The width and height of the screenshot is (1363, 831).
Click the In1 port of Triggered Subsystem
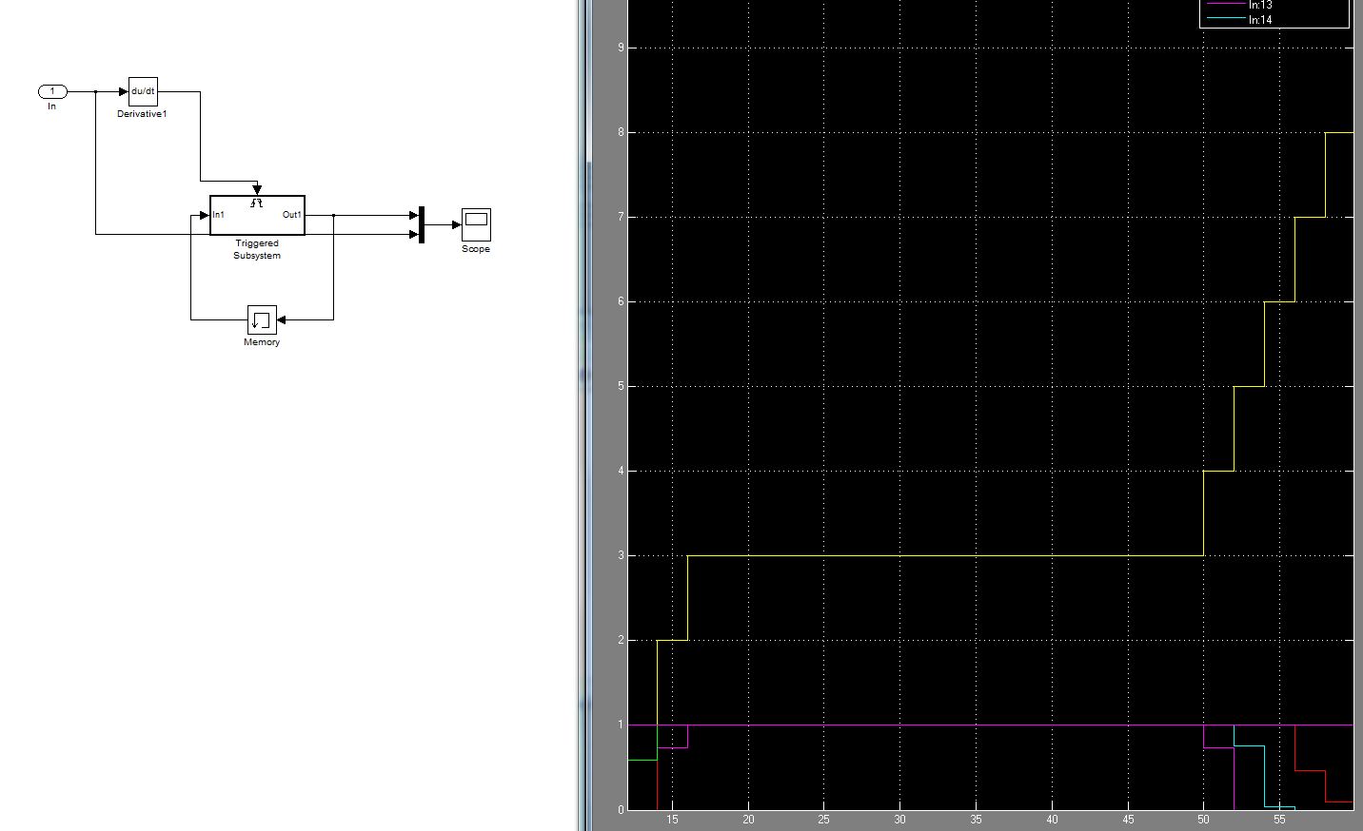click(x=219, y=215)
